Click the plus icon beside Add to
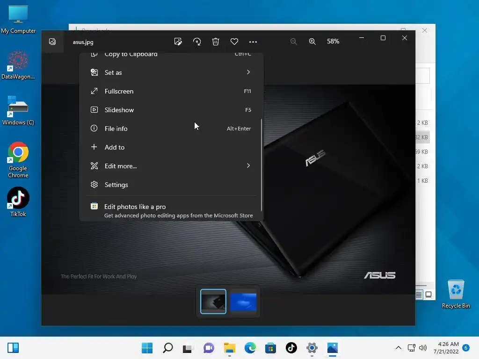The height and width of the screenshot is (359, 479). [94, 147]
